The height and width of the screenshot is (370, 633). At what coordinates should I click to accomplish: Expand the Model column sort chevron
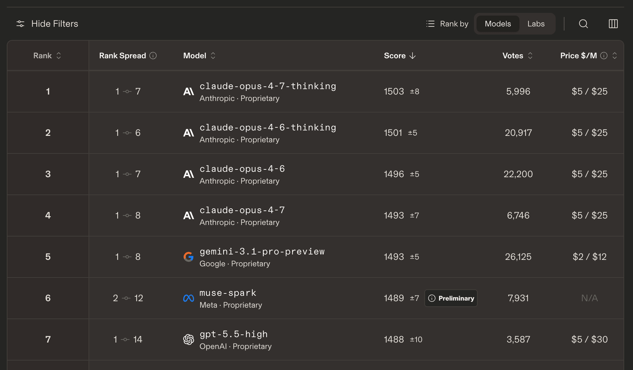(213, 56)
